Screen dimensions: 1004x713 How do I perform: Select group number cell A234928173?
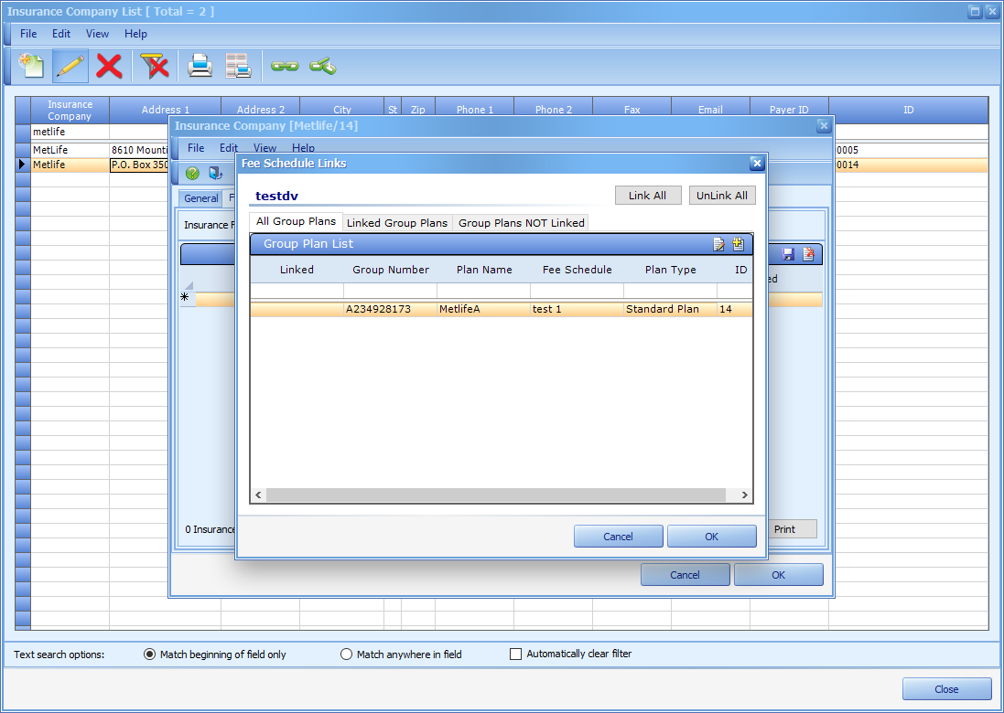(x=390, y=309)
